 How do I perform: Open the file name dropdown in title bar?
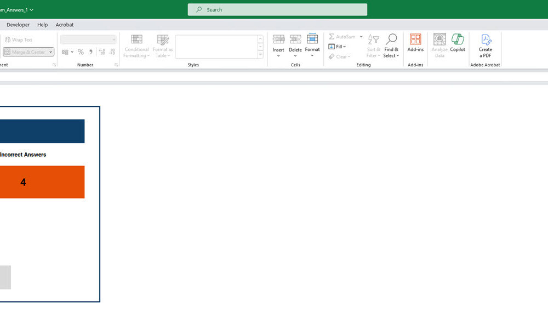(x=31, y=10)
